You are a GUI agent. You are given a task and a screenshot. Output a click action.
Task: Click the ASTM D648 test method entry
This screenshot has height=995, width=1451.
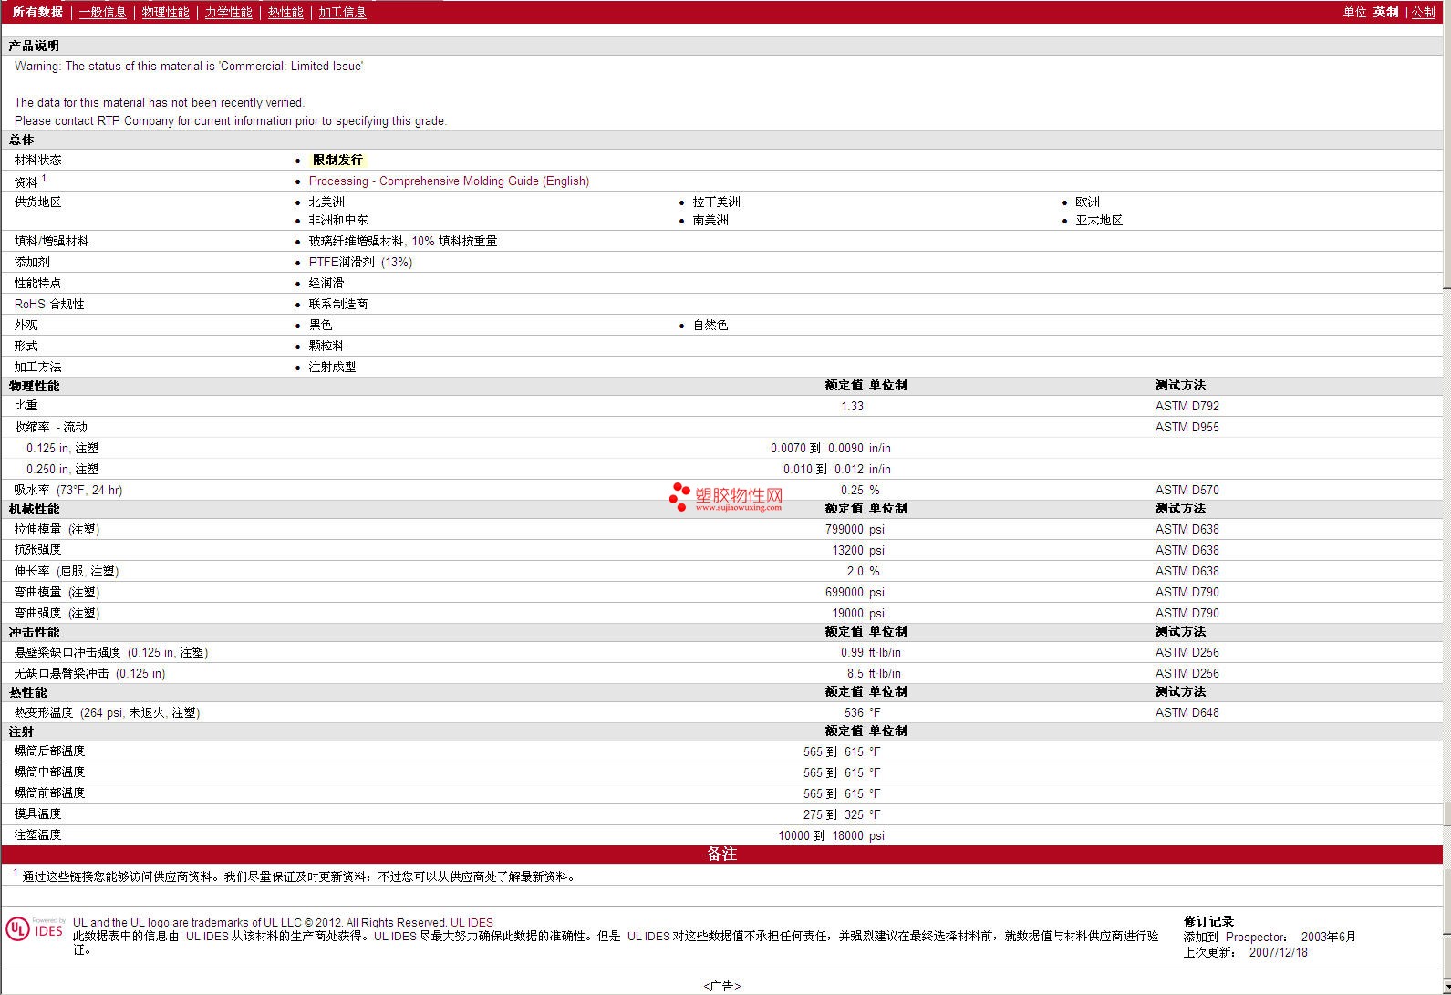(1187, 712)
